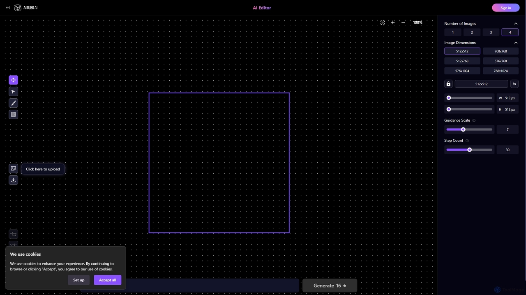Screen dimensions: 526x295
Task: Choose the 576x768 dimension preset
Action: coord(501,61)
